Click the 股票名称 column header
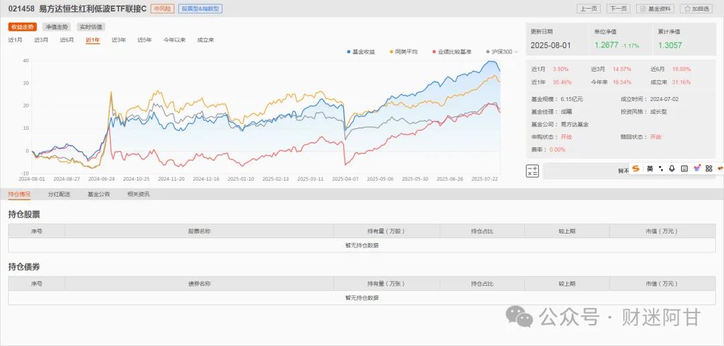The height and width of the screenshot is (346, 724). tap(199, 232)
